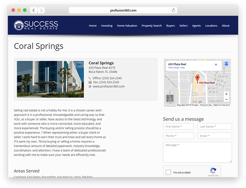Click the Coral Springs office card heading

coord(101,63)
